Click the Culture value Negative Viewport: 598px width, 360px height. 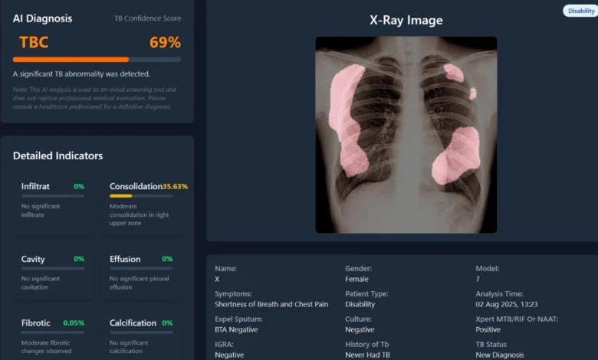(360, 329)
